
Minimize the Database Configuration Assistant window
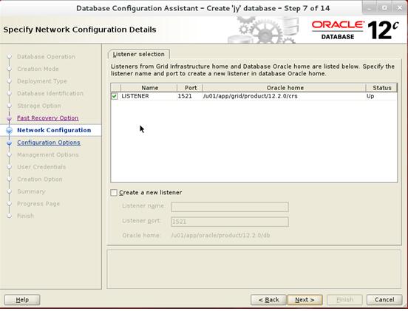[370, 8]
